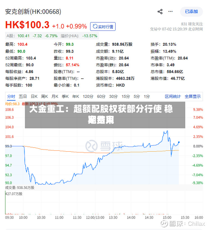Click the A股 price 100.41
Image resolution: width=211 pixels, height=230 pixels.
click(x=24, y=36)
